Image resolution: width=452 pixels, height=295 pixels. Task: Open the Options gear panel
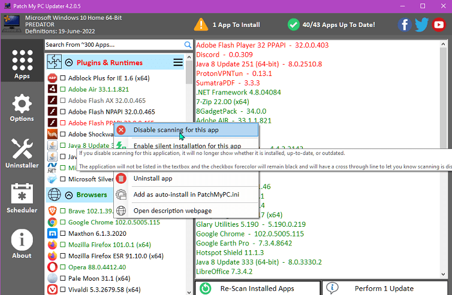(x=22, y=108)
